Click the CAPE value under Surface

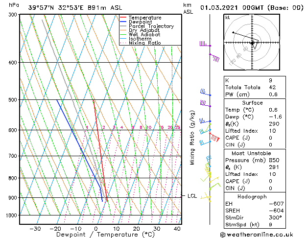(x=270, y=138)
